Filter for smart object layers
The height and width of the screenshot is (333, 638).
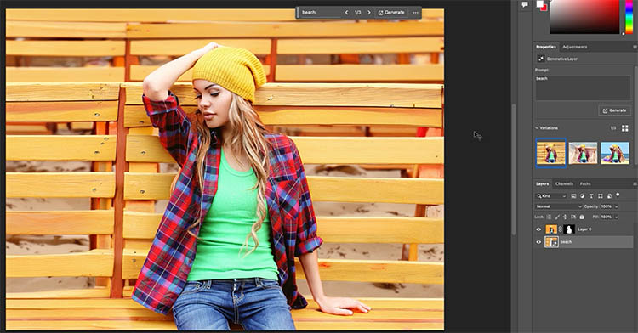(x=609, y=195)
